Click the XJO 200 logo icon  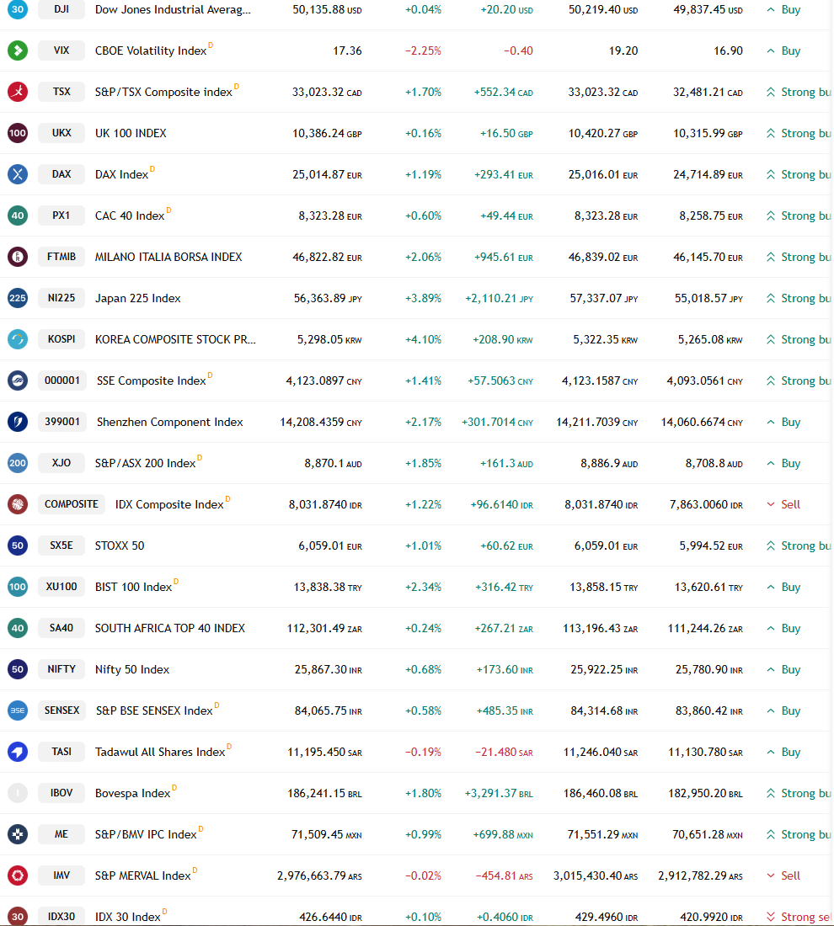[18, 463]
